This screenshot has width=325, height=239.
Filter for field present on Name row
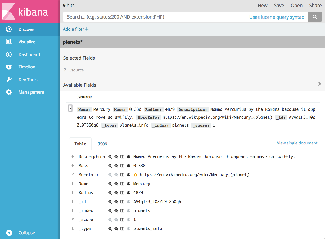pos(128,184)
